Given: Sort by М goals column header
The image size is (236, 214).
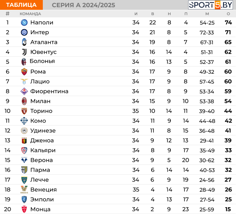Looking at the screenshot, I should [207, 14].
